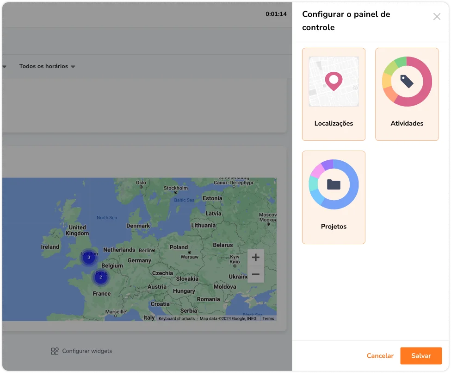
Task: Click the Germany label on the map
Action: pyautogui.click(x=139, y=260)
